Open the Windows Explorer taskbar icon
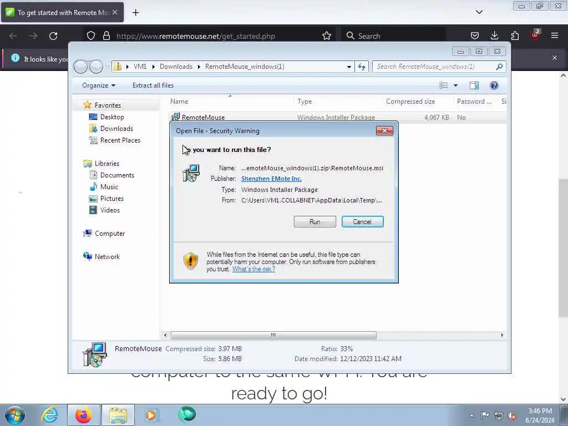Viewport: 568px width, 426px height. 118,415
